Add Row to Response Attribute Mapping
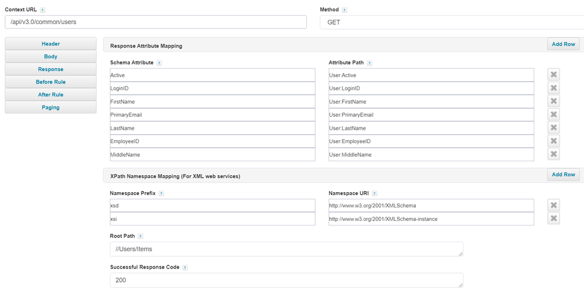This screenshot has width=584, height=288. 564,44
